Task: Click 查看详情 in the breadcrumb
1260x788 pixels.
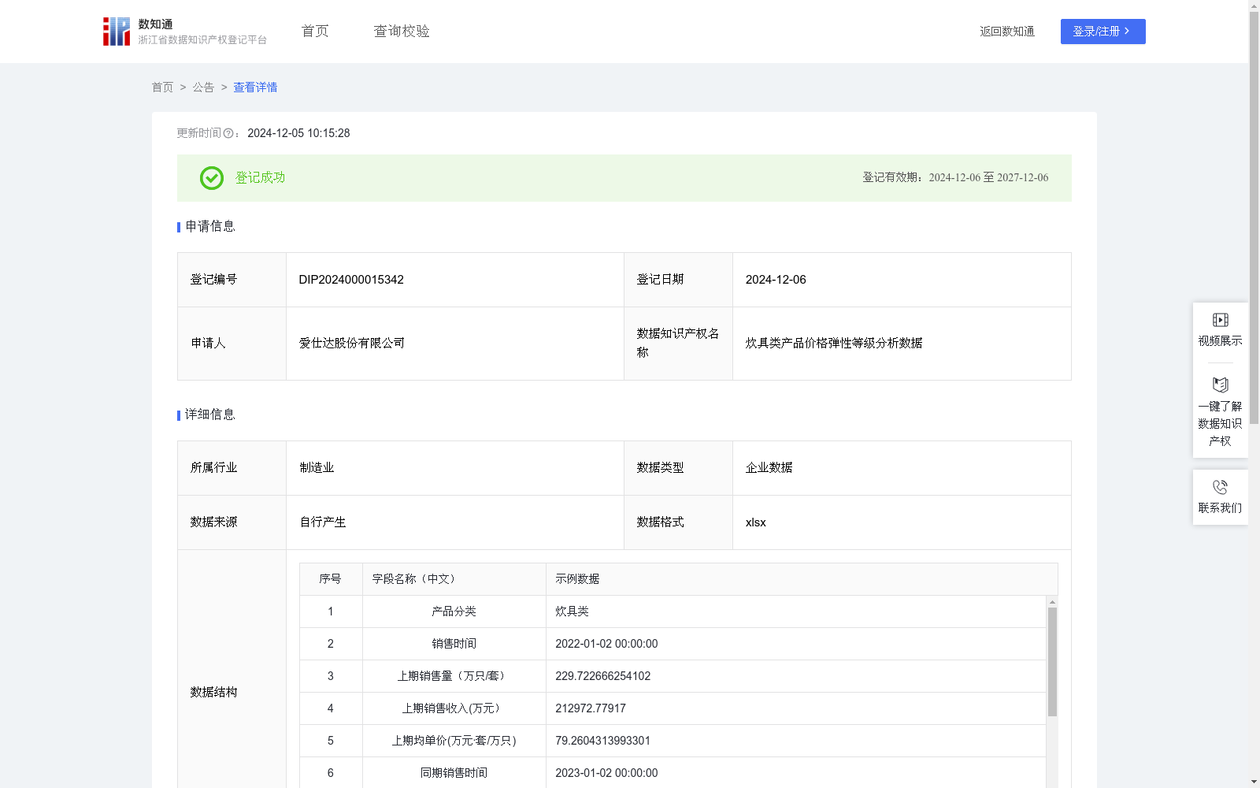Action: (x=255, y=87)
